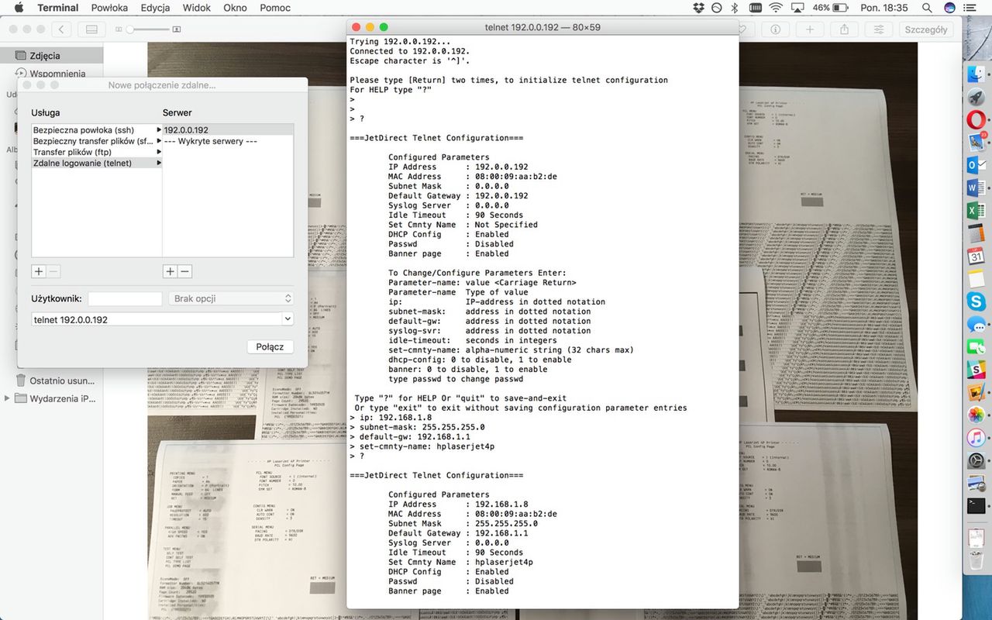Screen dimensions: 992x620
Task: Select Bezpieczny transfer plików (sftp) service
Action: (x=97, y=141)
